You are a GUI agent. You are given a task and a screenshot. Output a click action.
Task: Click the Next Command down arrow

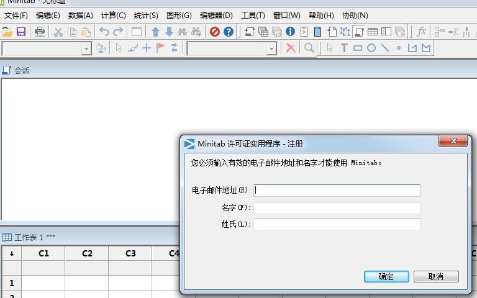coord(169,32)
